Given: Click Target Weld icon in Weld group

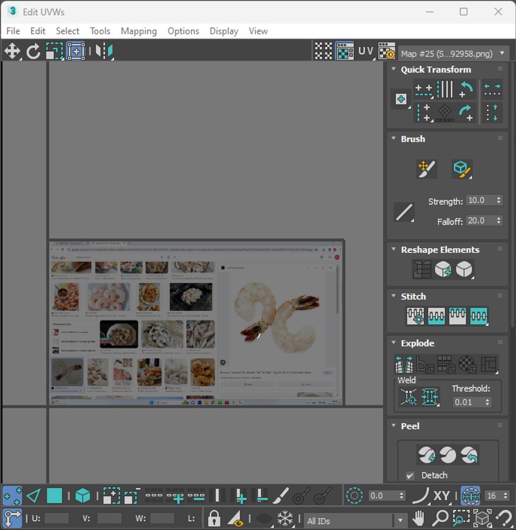Looking at the screenshot, I should pos(409,397).
